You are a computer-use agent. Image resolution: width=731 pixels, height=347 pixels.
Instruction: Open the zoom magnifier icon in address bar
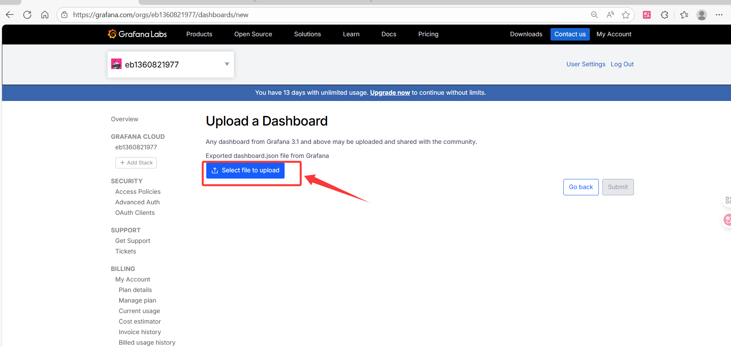[594, 15]
